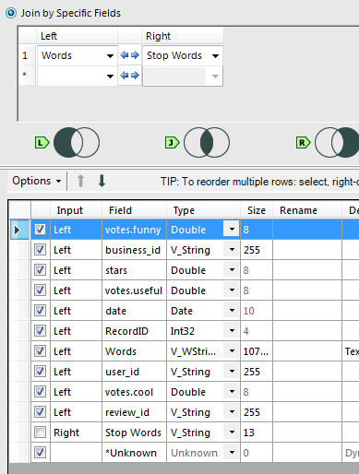Click the left-unjoined Venn diagram icon

(x=77, y=142)
